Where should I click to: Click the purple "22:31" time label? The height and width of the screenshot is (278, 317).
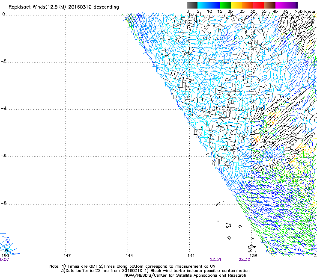click(x=215, y=260)
